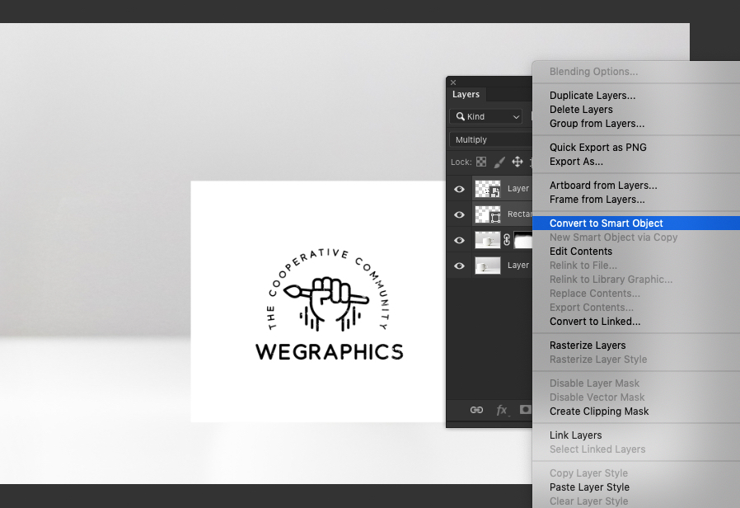Screen dimensions: 740x508
Task: Add a layer style with fx icon
Action: [x=502, y=410]
